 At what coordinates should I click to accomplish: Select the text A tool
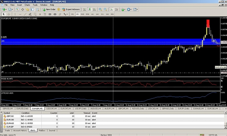(x=40, y=14)
